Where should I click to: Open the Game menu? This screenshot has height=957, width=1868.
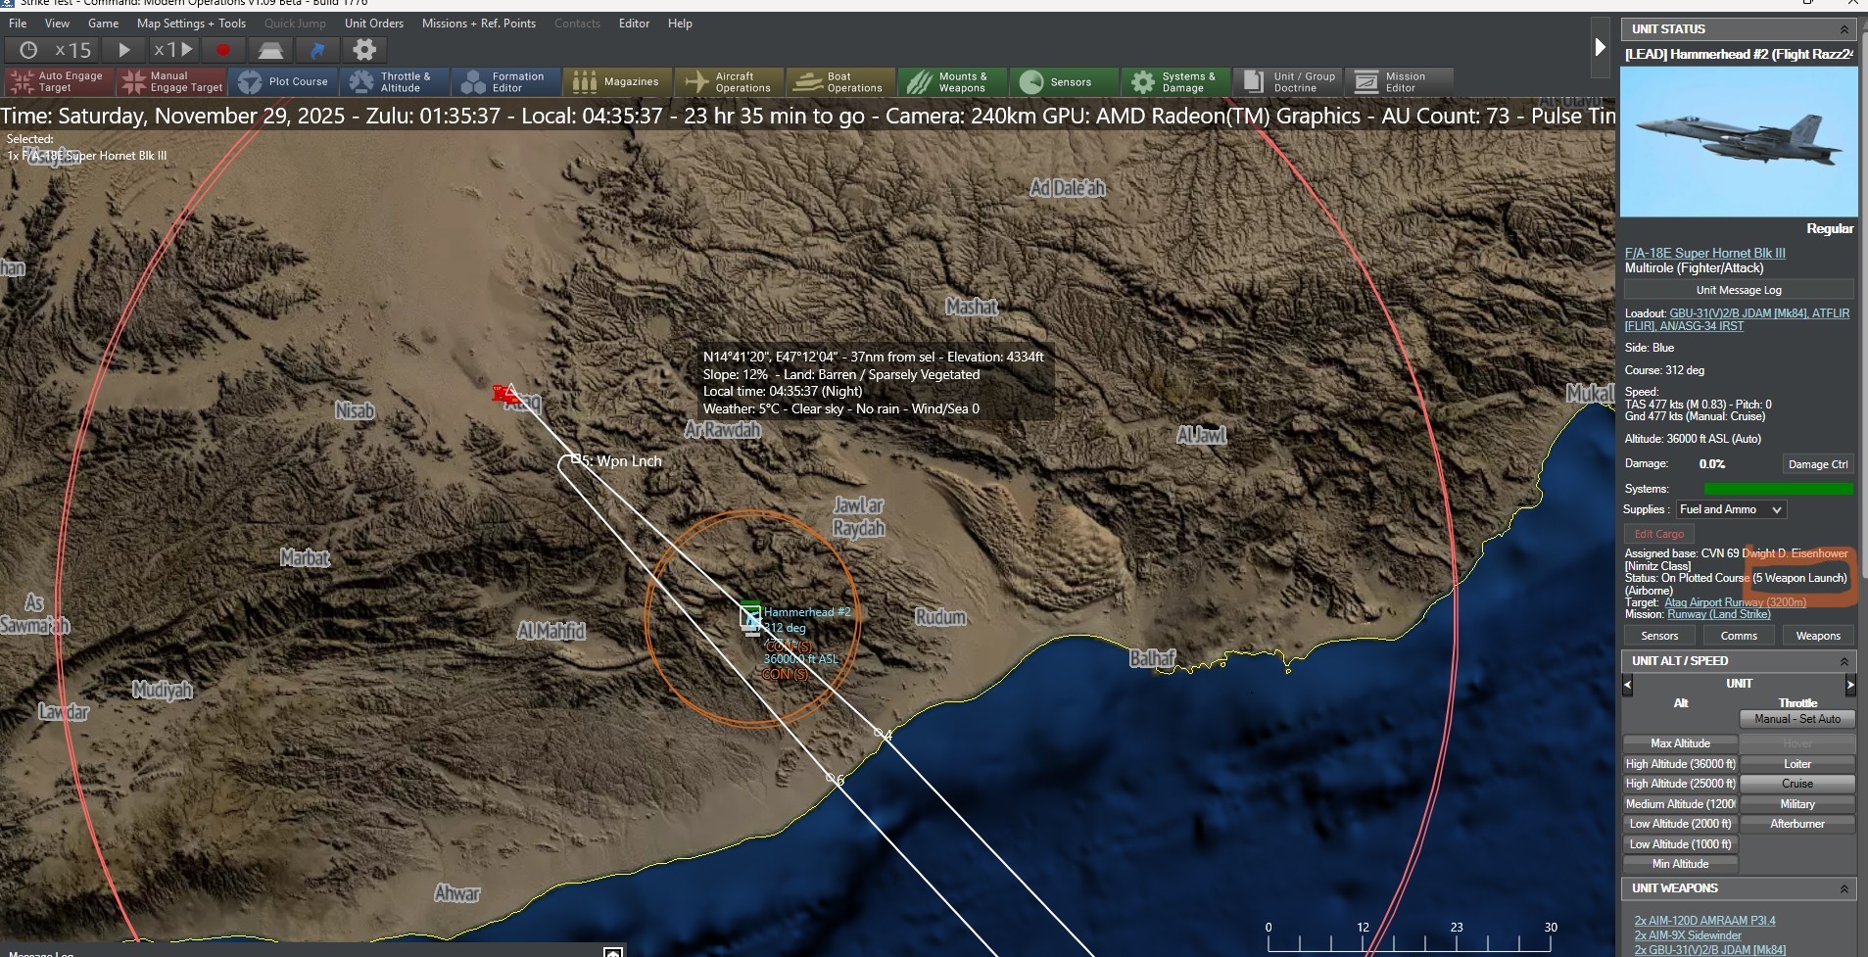103,24
